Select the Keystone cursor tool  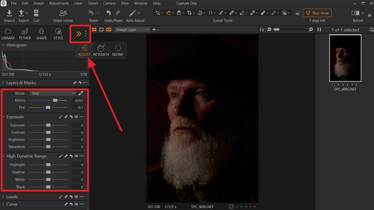pos(211,13)
